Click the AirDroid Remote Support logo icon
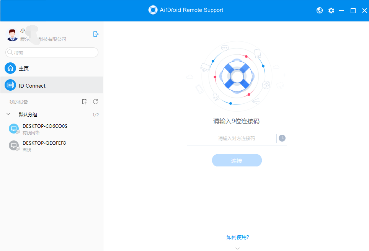 click(x=153, y=10)
